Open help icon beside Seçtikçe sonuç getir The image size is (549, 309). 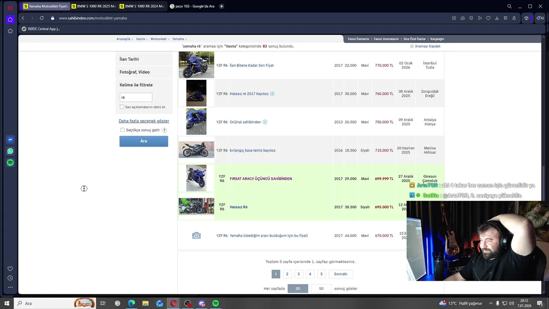pyautogui.click(x=164, y=130)
